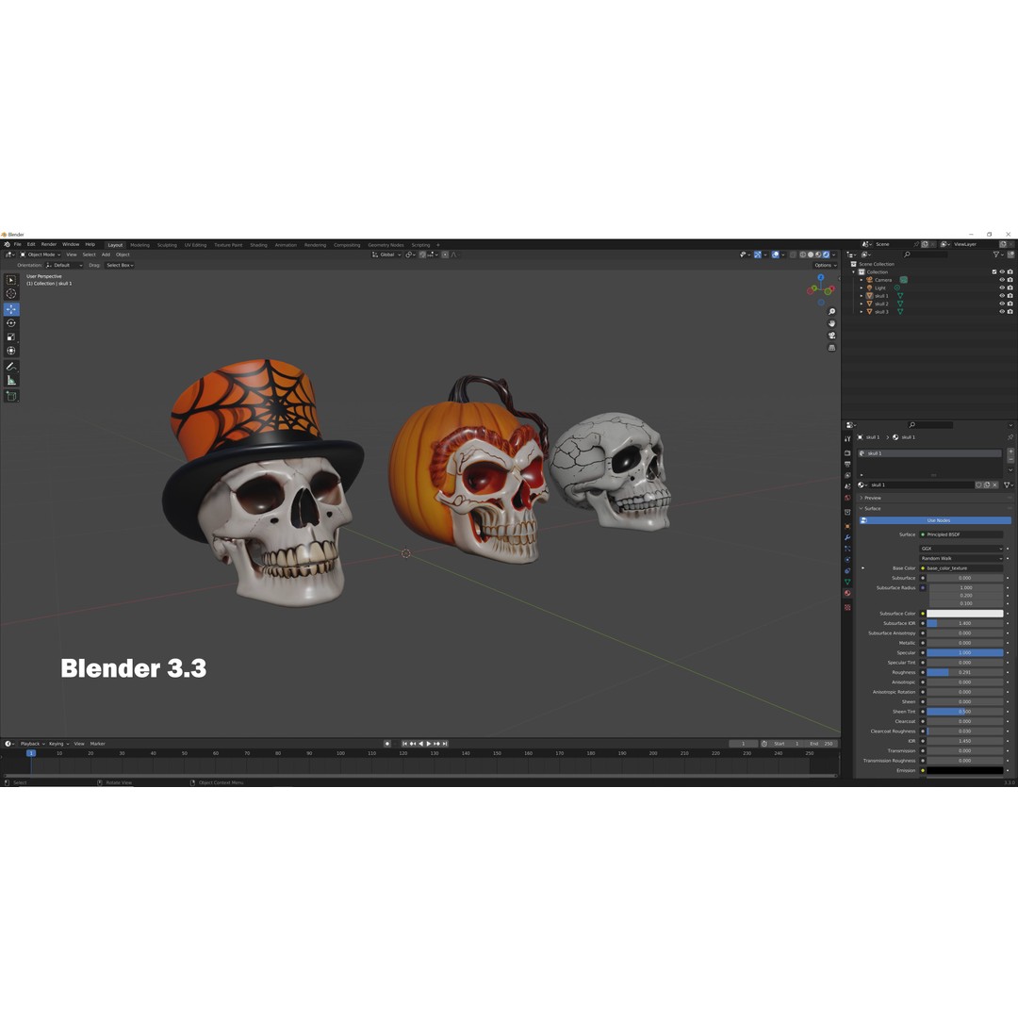Switch to the Sculpting workspace tab
Image resolution: width=1018 pixels, height=1018 pixels.
click(x=167, y=245)
